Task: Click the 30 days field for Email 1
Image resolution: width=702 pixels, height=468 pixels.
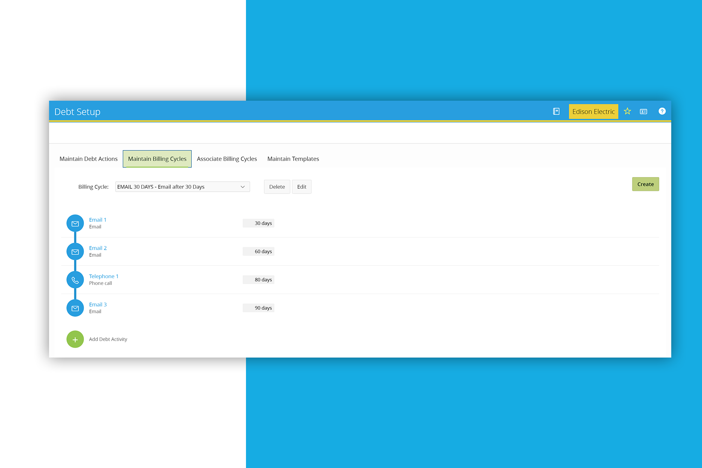Action: coord(259,223)
